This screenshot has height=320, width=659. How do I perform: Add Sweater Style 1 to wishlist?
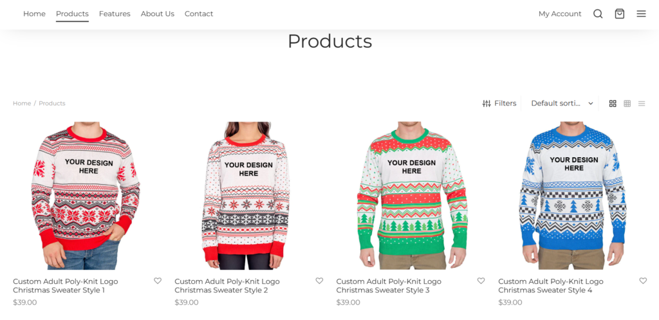point(158,281)
